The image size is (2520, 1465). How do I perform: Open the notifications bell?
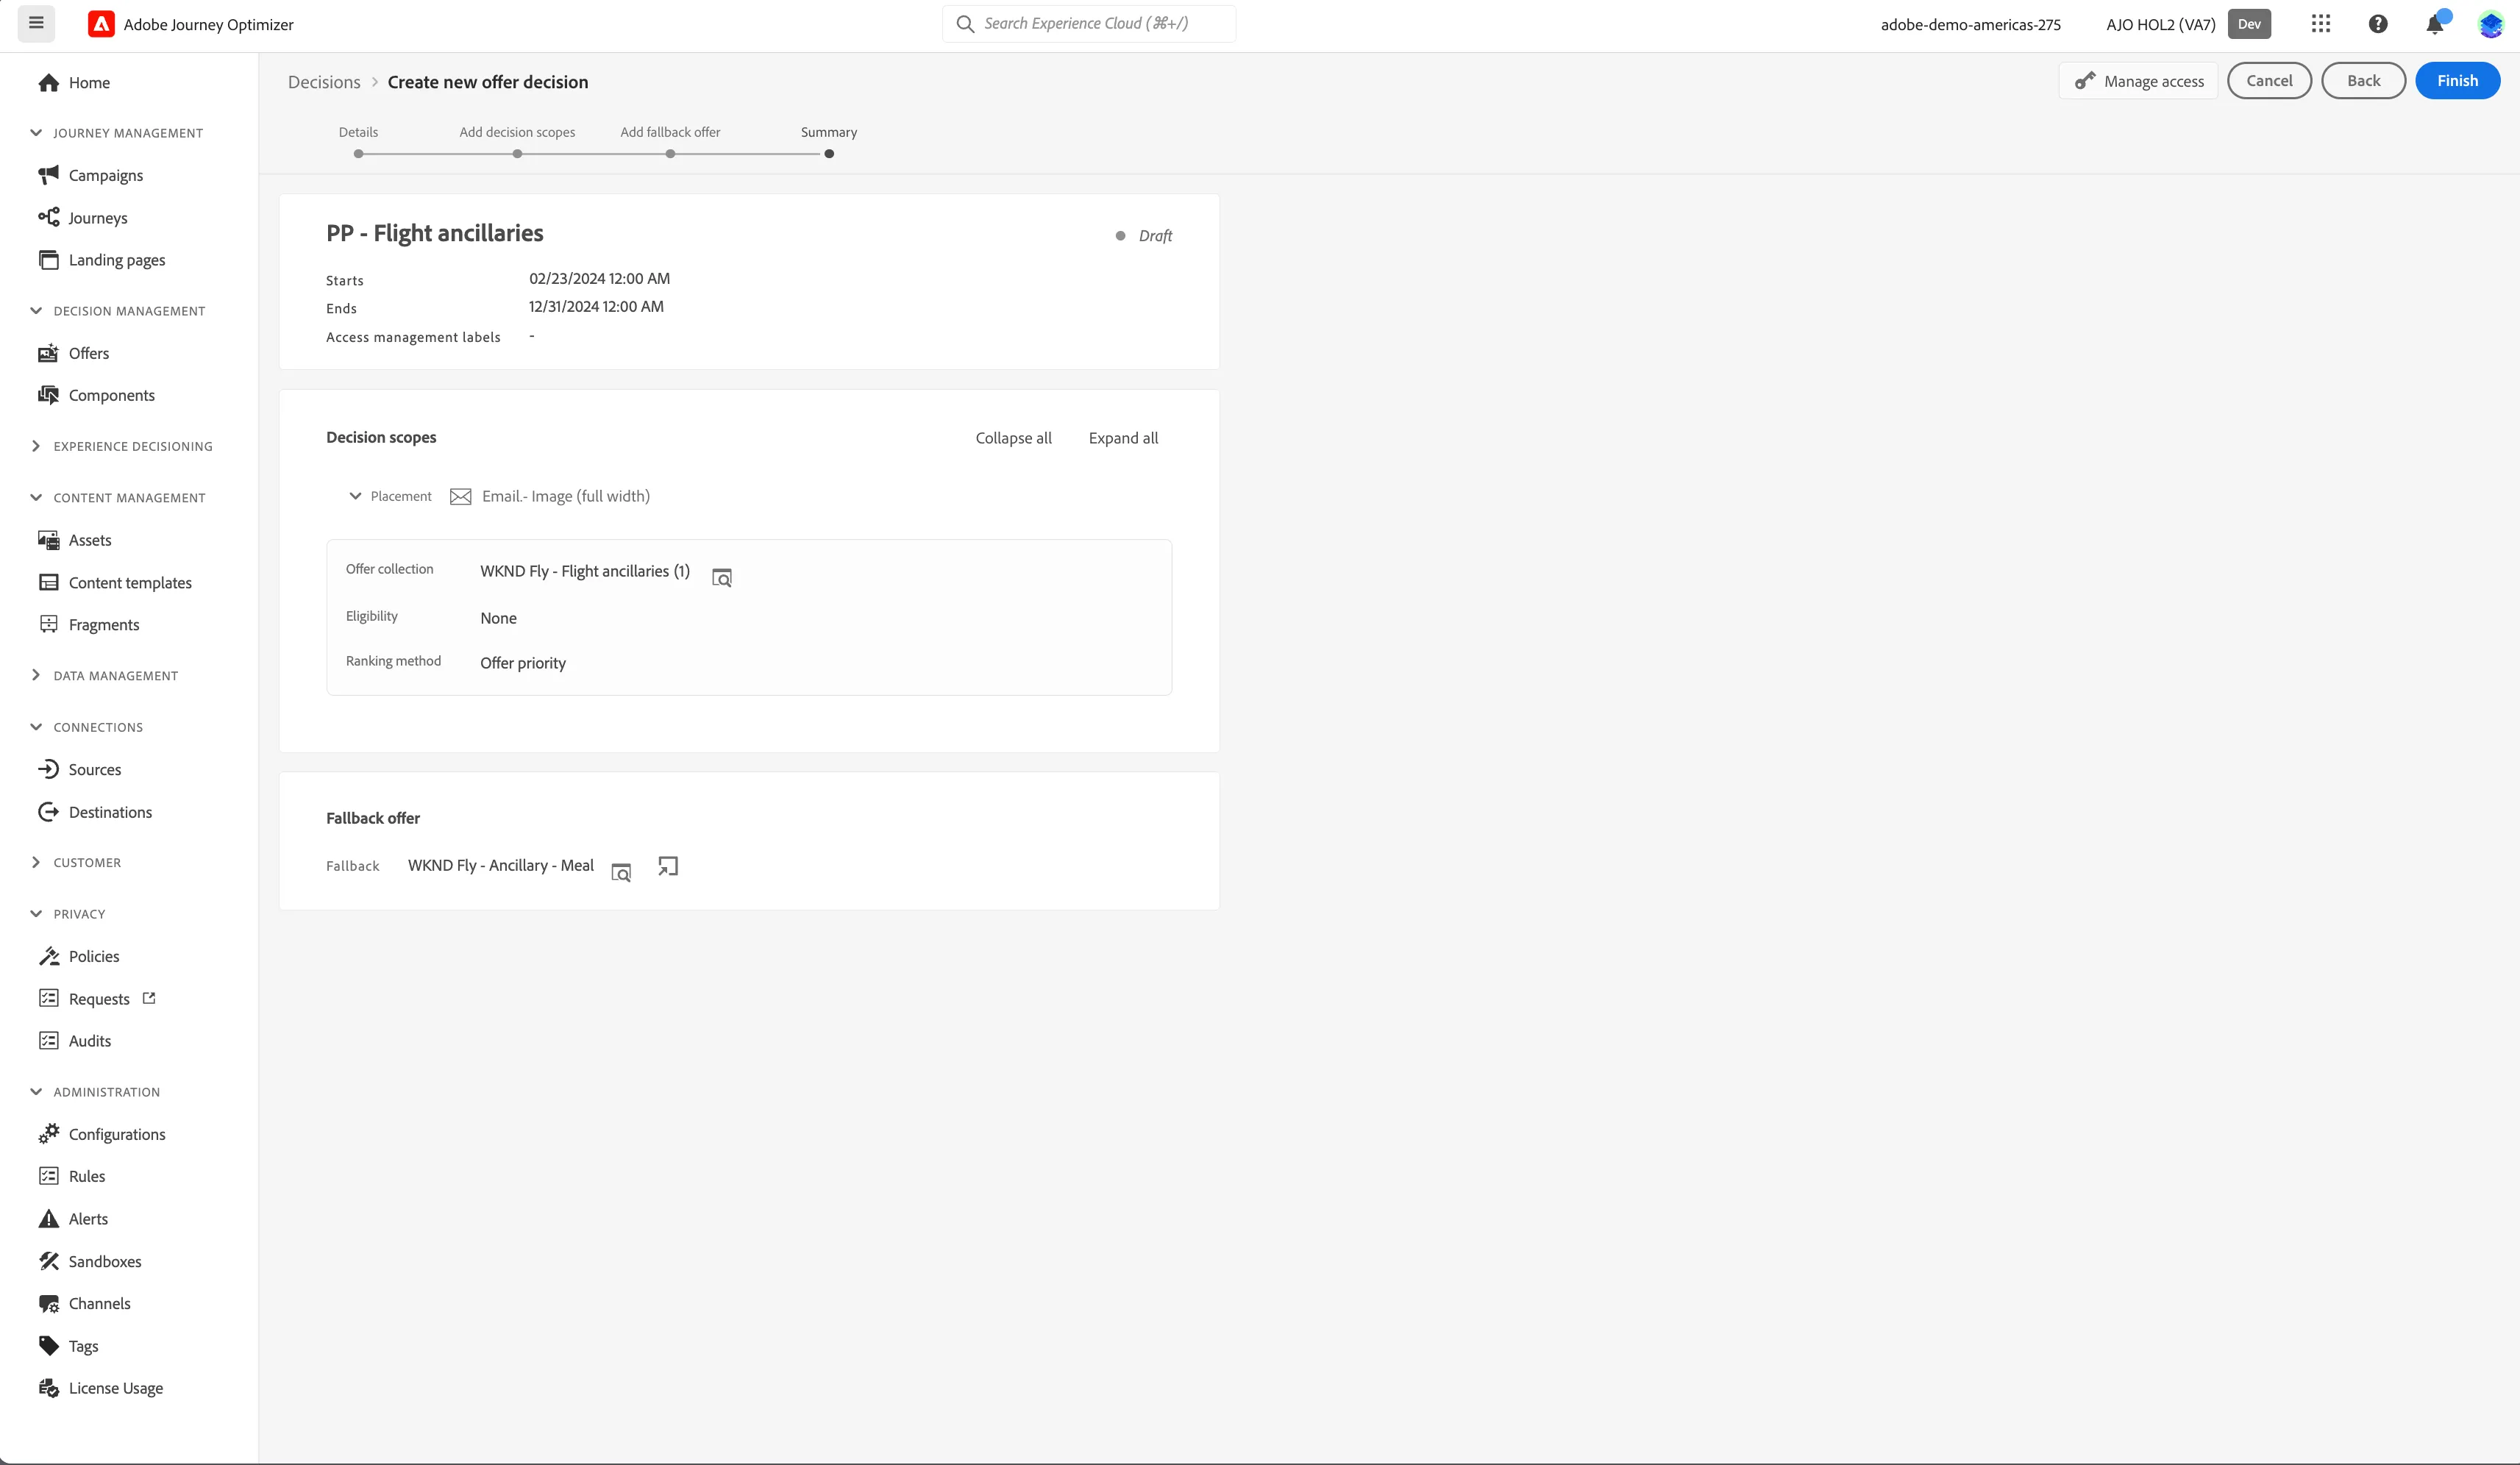tap(2435, 24)
